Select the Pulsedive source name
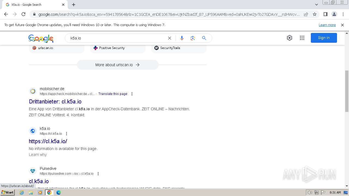Image resolution: width=349 pixels, height=196 pixels. click(48, 169)
